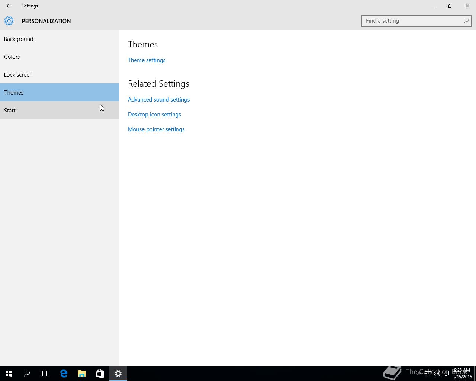Open the Action Center notification icon

click(446, 374)
